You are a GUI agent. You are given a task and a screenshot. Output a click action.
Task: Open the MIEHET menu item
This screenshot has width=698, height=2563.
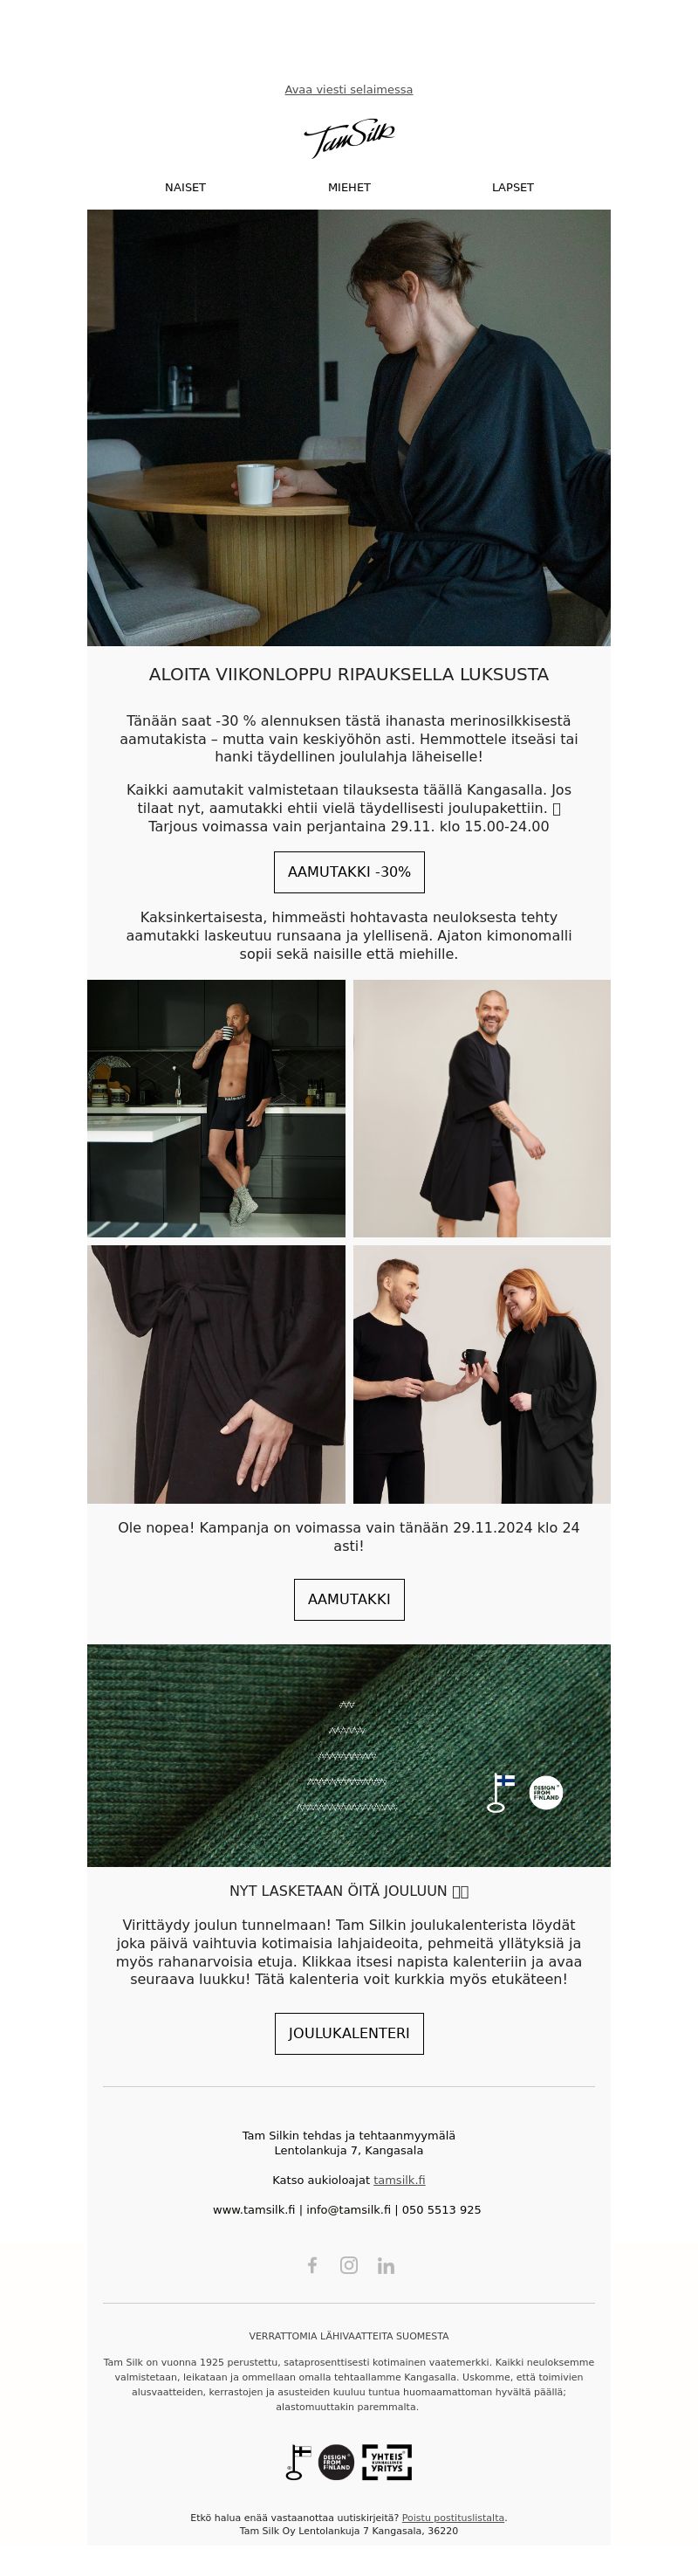tap(349, 187)
